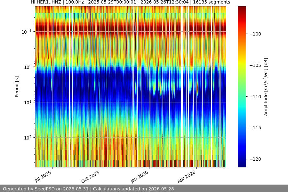Click the -115 colorbar tick value

click(x=255, y=128)
